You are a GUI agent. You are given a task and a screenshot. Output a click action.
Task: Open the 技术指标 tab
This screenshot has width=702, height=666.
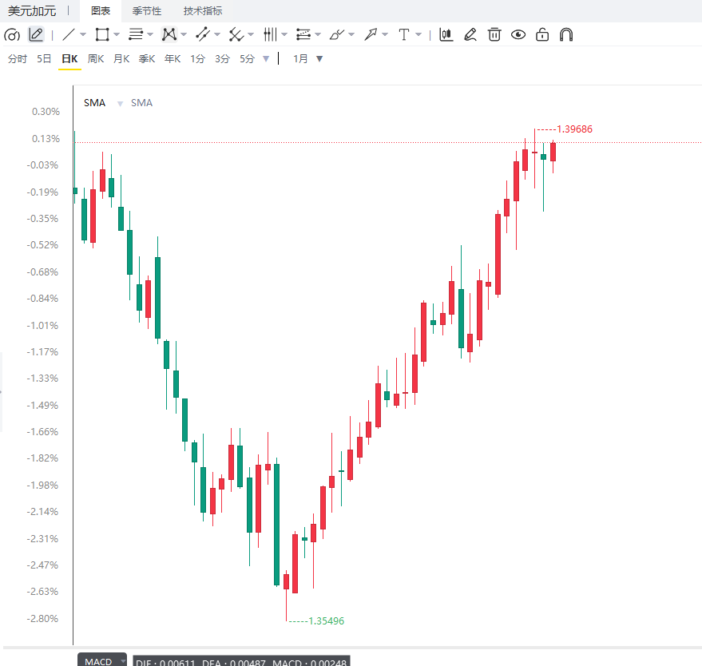(202, 11)
